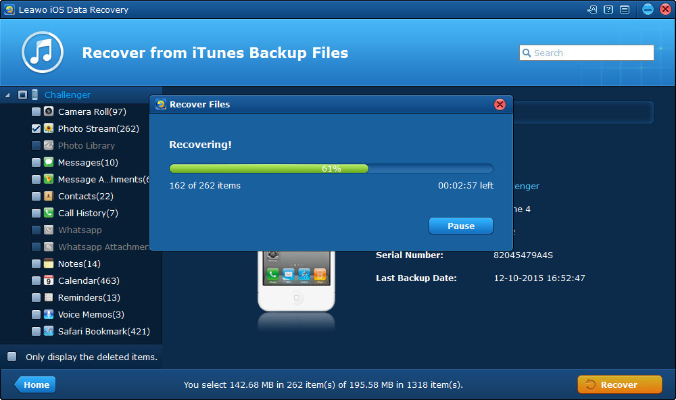Click the '162 of 262 items' text
The height and width of the screenshot is (400, 676).
[205, 185]
